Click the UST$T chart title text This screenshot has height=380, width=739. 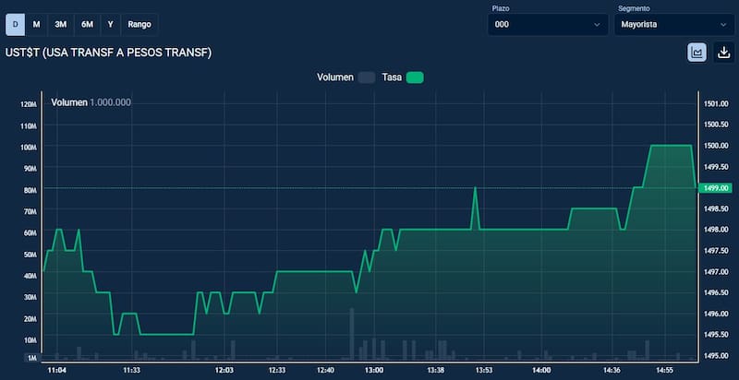click(108, 53)
